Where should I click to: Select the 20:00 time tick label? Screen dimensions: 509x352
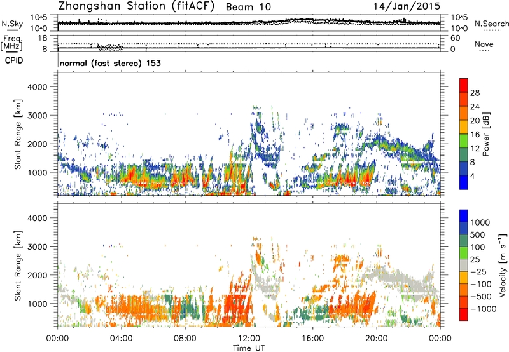tap(377, 339)
